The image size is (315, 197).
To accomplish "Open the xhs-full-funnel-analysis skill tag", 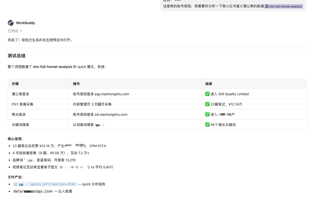I will click(283, 6).
